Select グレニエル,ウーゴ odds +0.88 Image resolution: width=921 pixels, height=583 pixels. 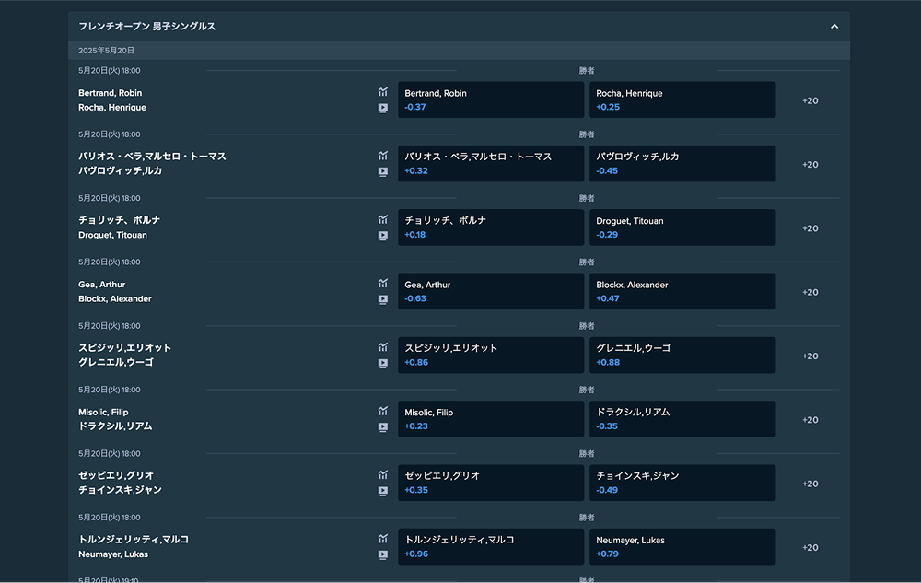(682, 356)
